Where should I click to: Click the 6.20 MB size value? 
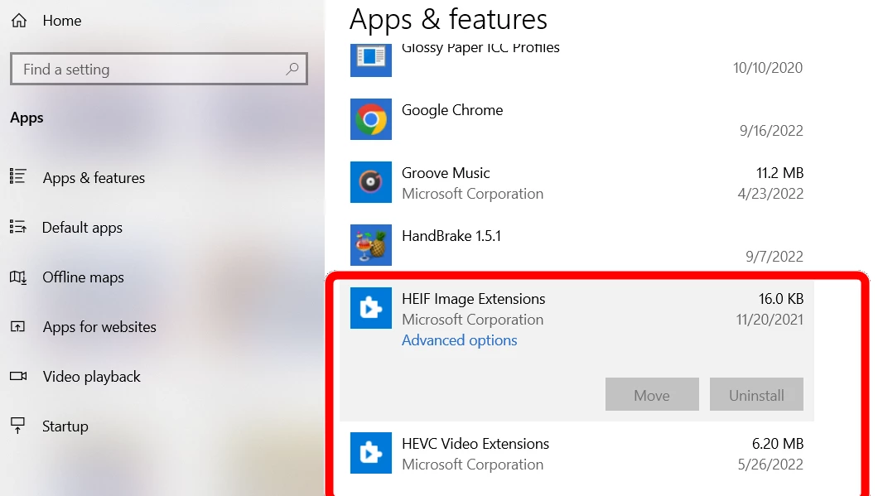(778, 444)
